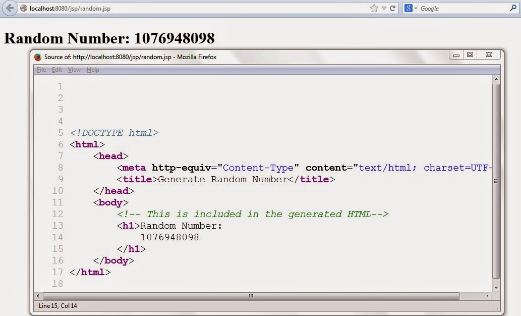
Task: Open the Help menu in the source viewer
Action: click(x=92, y=70)
